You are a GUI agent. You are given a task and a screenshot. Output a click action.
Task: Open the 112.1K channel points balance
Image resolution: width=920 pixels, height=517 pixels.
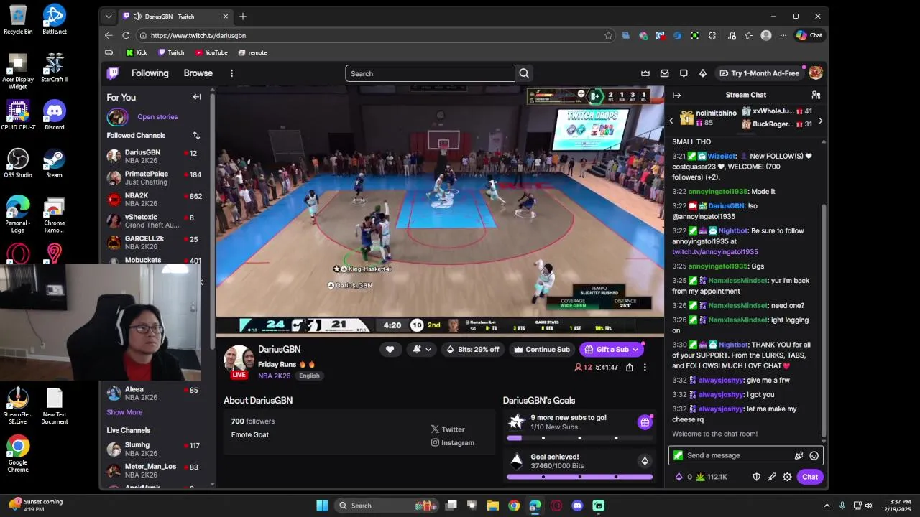[712, 477]
